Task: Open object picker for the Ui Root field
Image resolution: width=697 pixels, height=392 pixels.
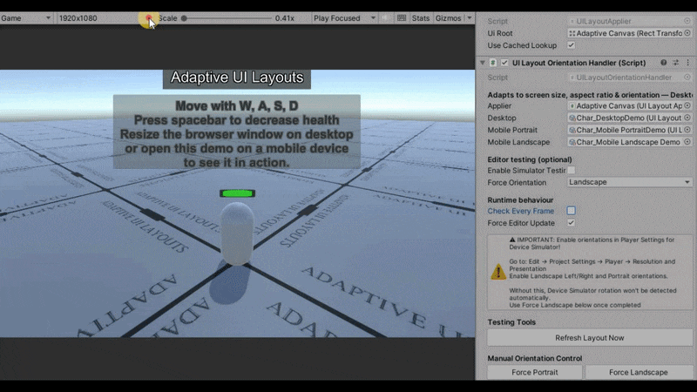Action: pyautogui.click(x=687, y=33)
